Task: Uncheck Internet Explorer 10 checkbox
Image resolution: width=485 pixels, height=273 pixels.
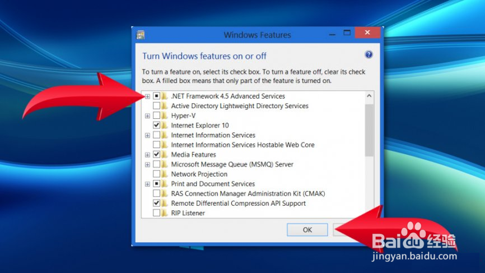Action: click(156, 125)
